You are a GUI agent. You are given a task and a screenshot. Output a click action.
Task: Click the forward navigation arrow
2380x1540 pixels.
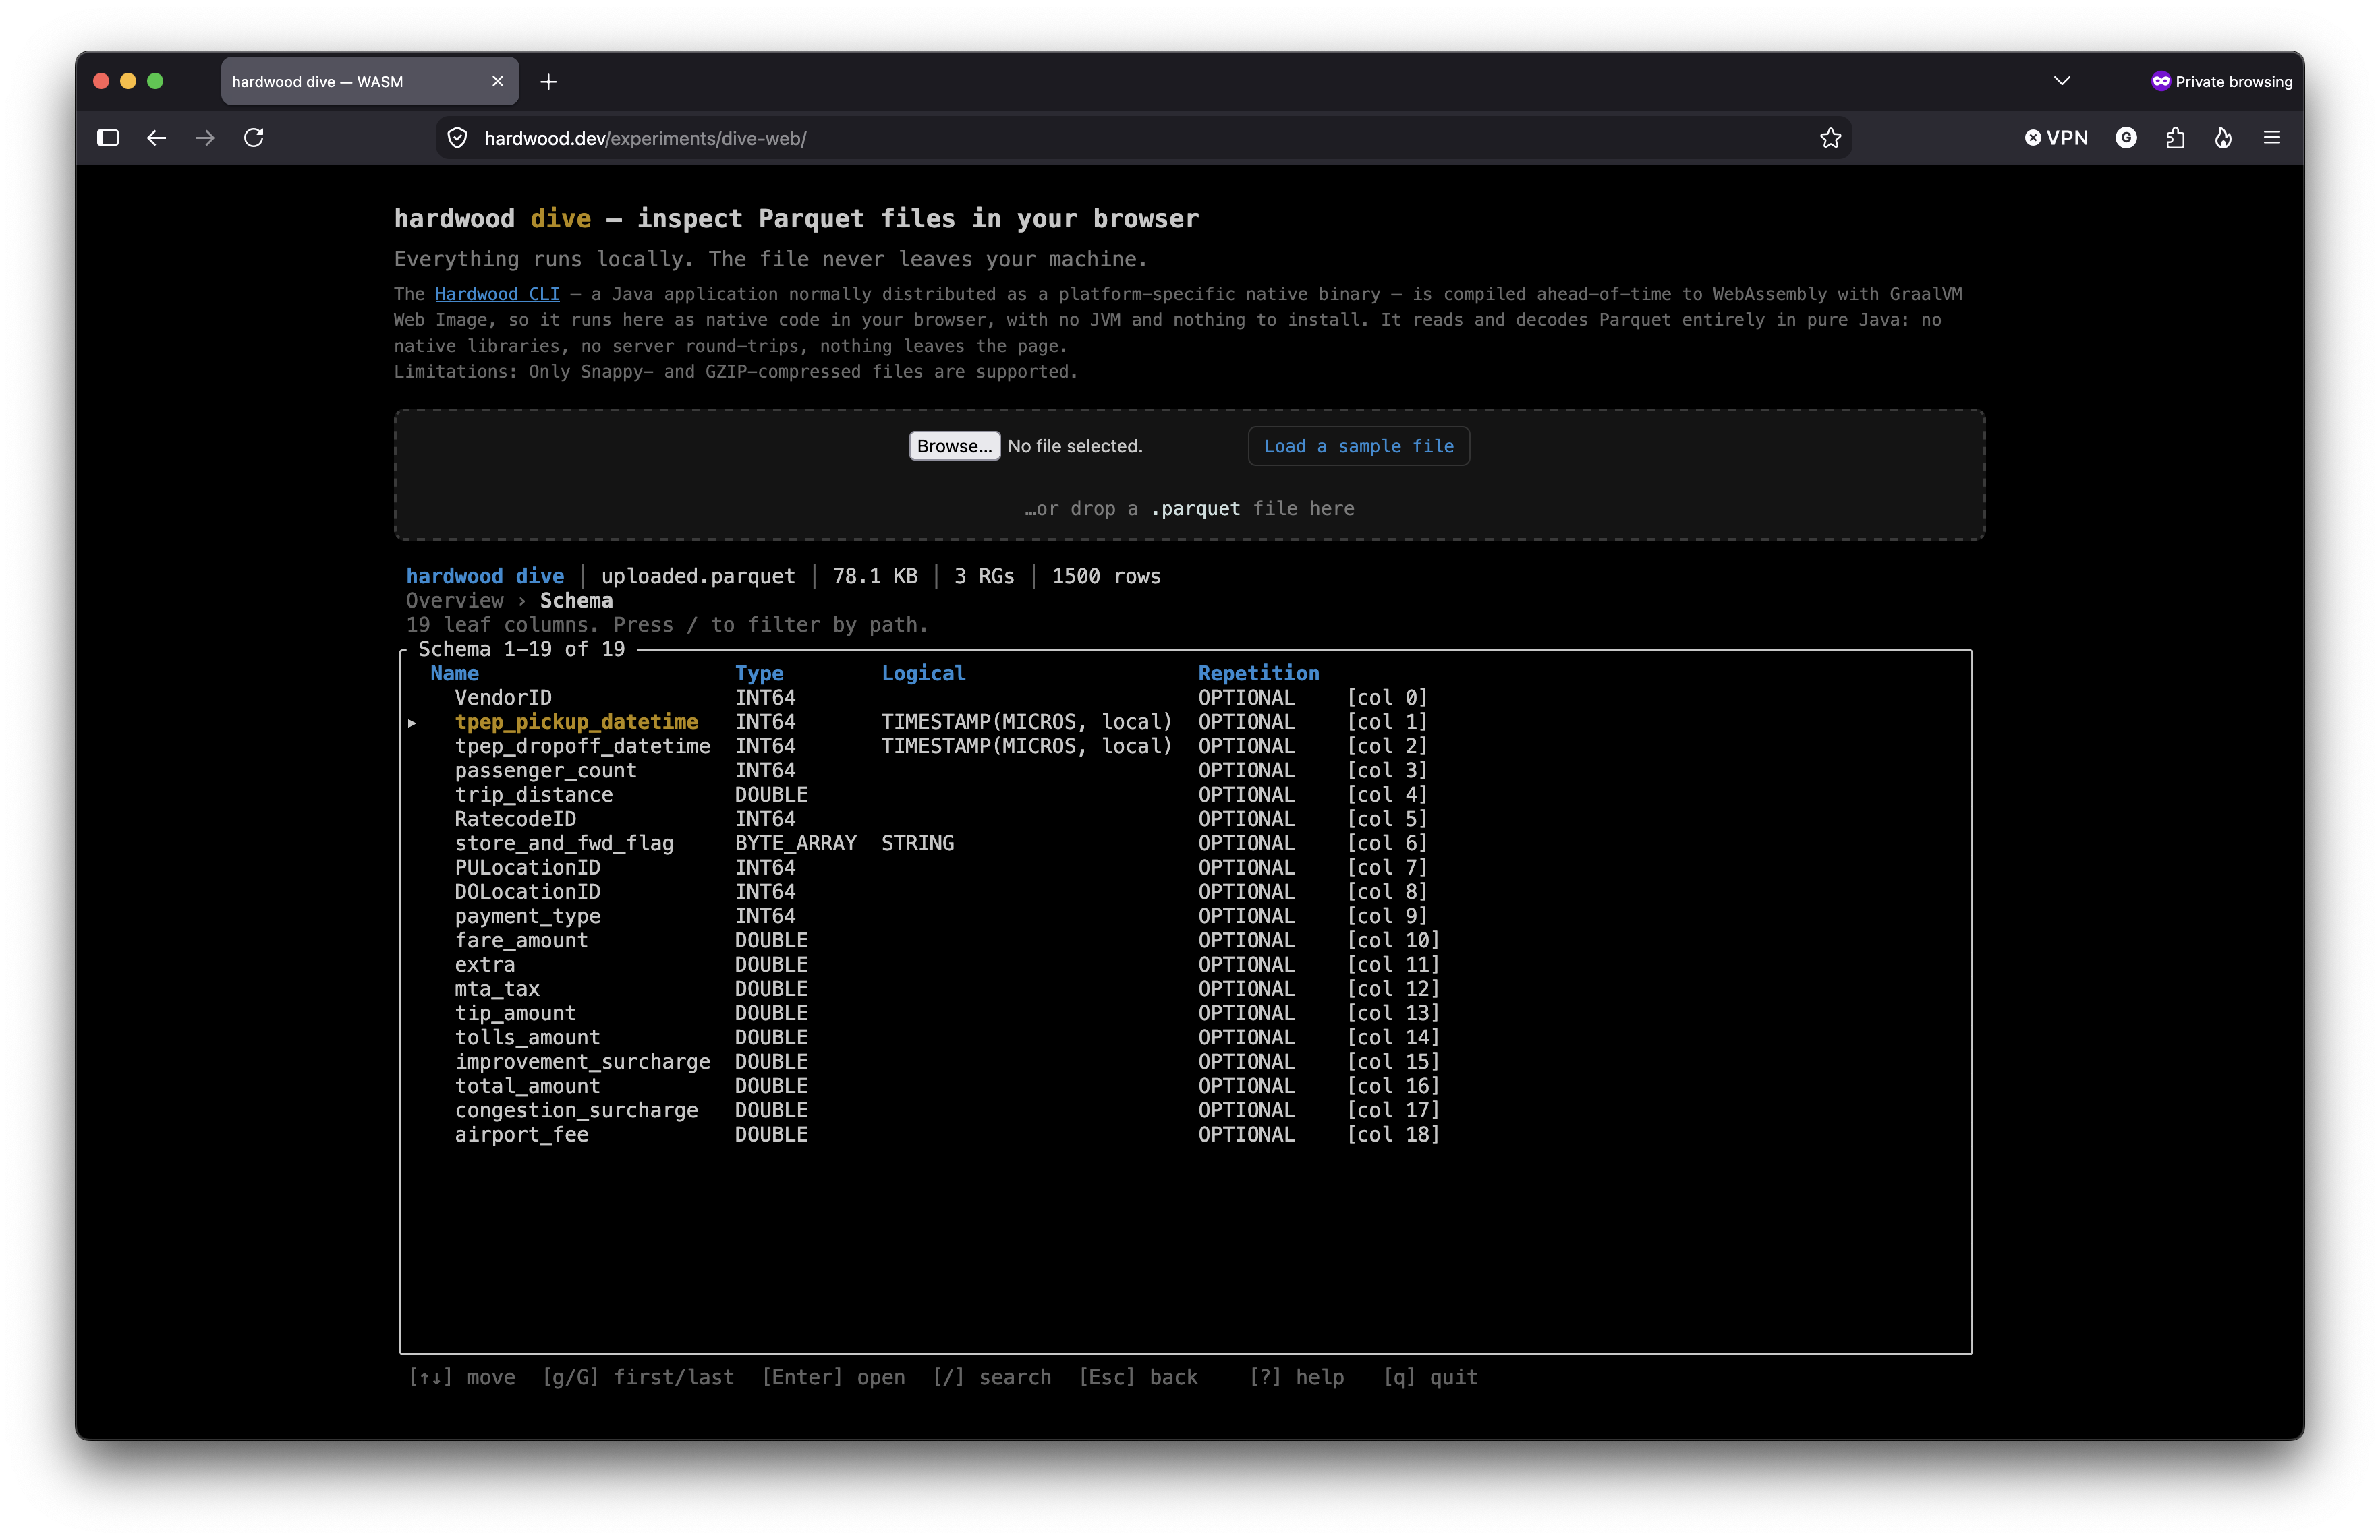point(205,138)
